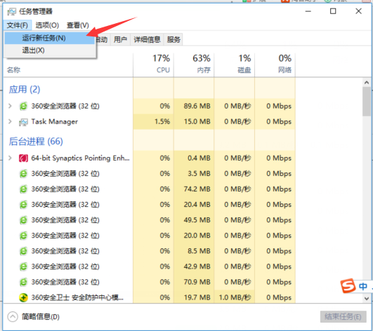Click icon of 360 browser using 20.4 MB

pos(23,205)
